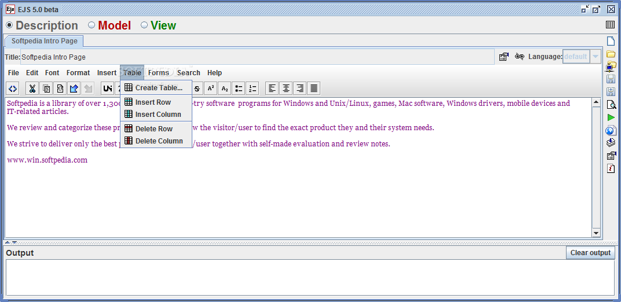The image size is (621, 302).
Task: Click the globe page icon in the sidebar
Action: (x=611, y=130)
